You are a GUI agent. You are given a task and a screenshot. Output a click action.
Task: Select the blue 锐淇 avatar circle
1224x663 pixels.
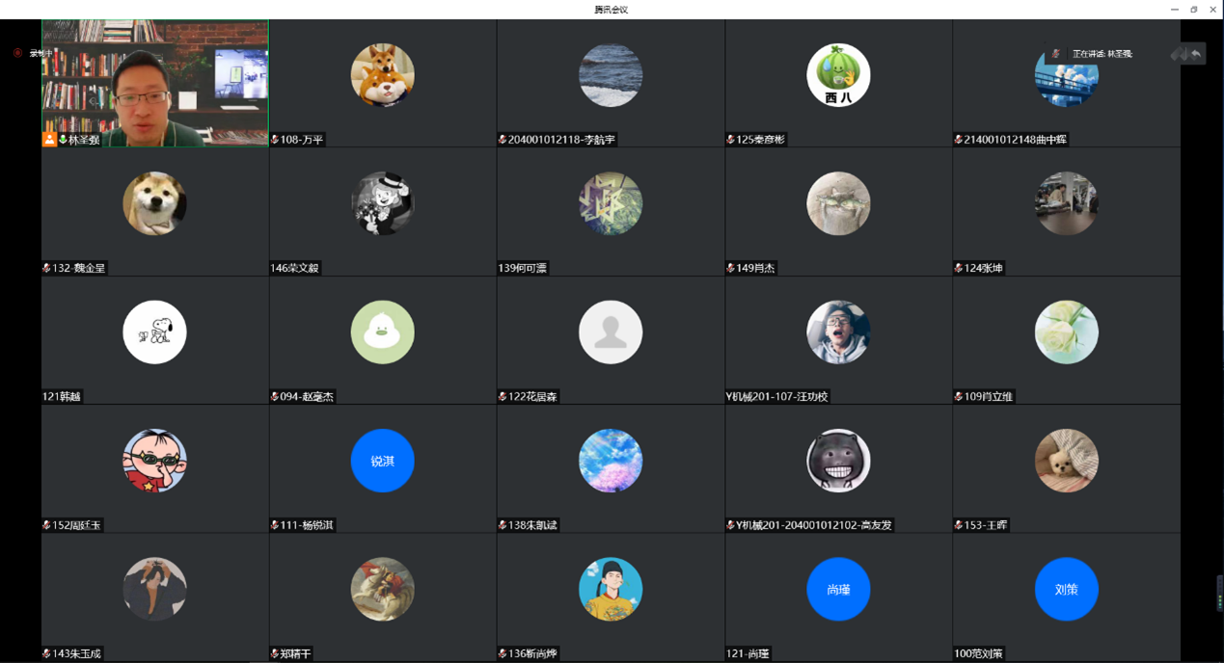382,461
